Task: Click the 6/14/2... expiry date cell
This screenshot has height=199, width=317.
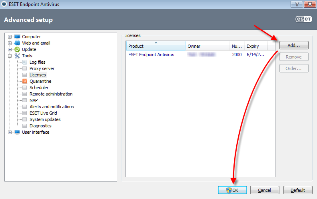Action: click(x=255, y=55)
